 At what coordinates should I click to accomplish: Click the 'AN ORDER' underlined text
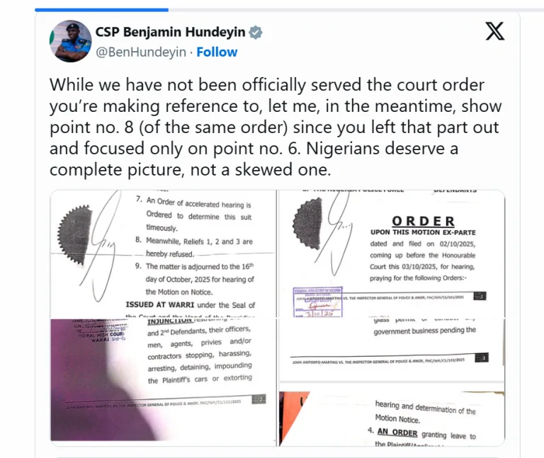tap(397, 433)
